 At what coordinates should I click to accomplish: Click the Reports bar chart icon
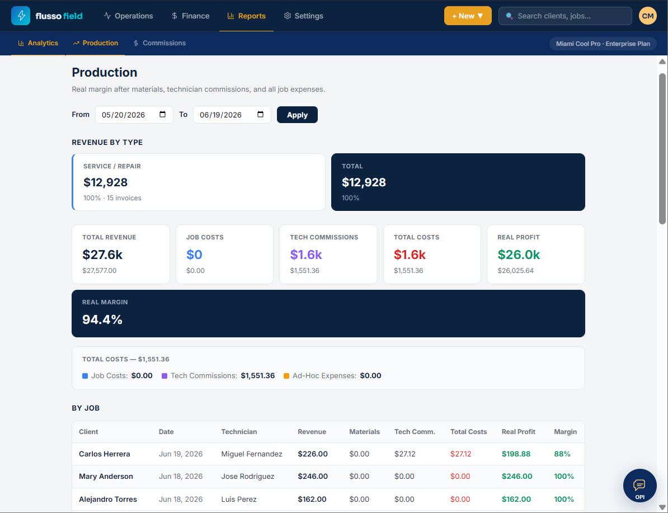[231, 16]
